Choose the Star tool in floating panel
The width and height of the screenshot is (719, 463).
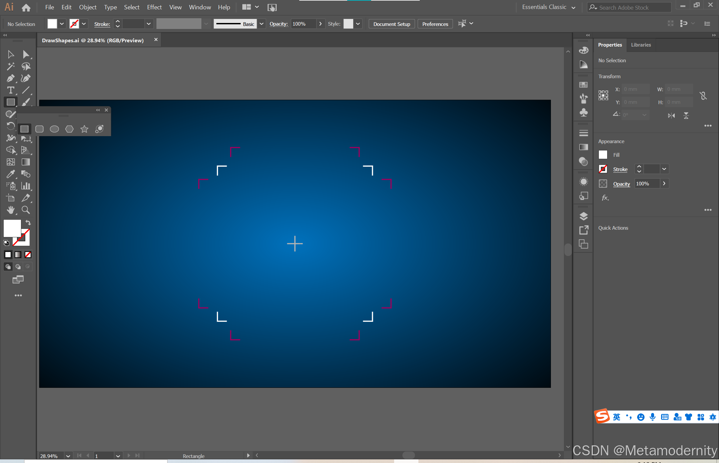click(84, 129)
